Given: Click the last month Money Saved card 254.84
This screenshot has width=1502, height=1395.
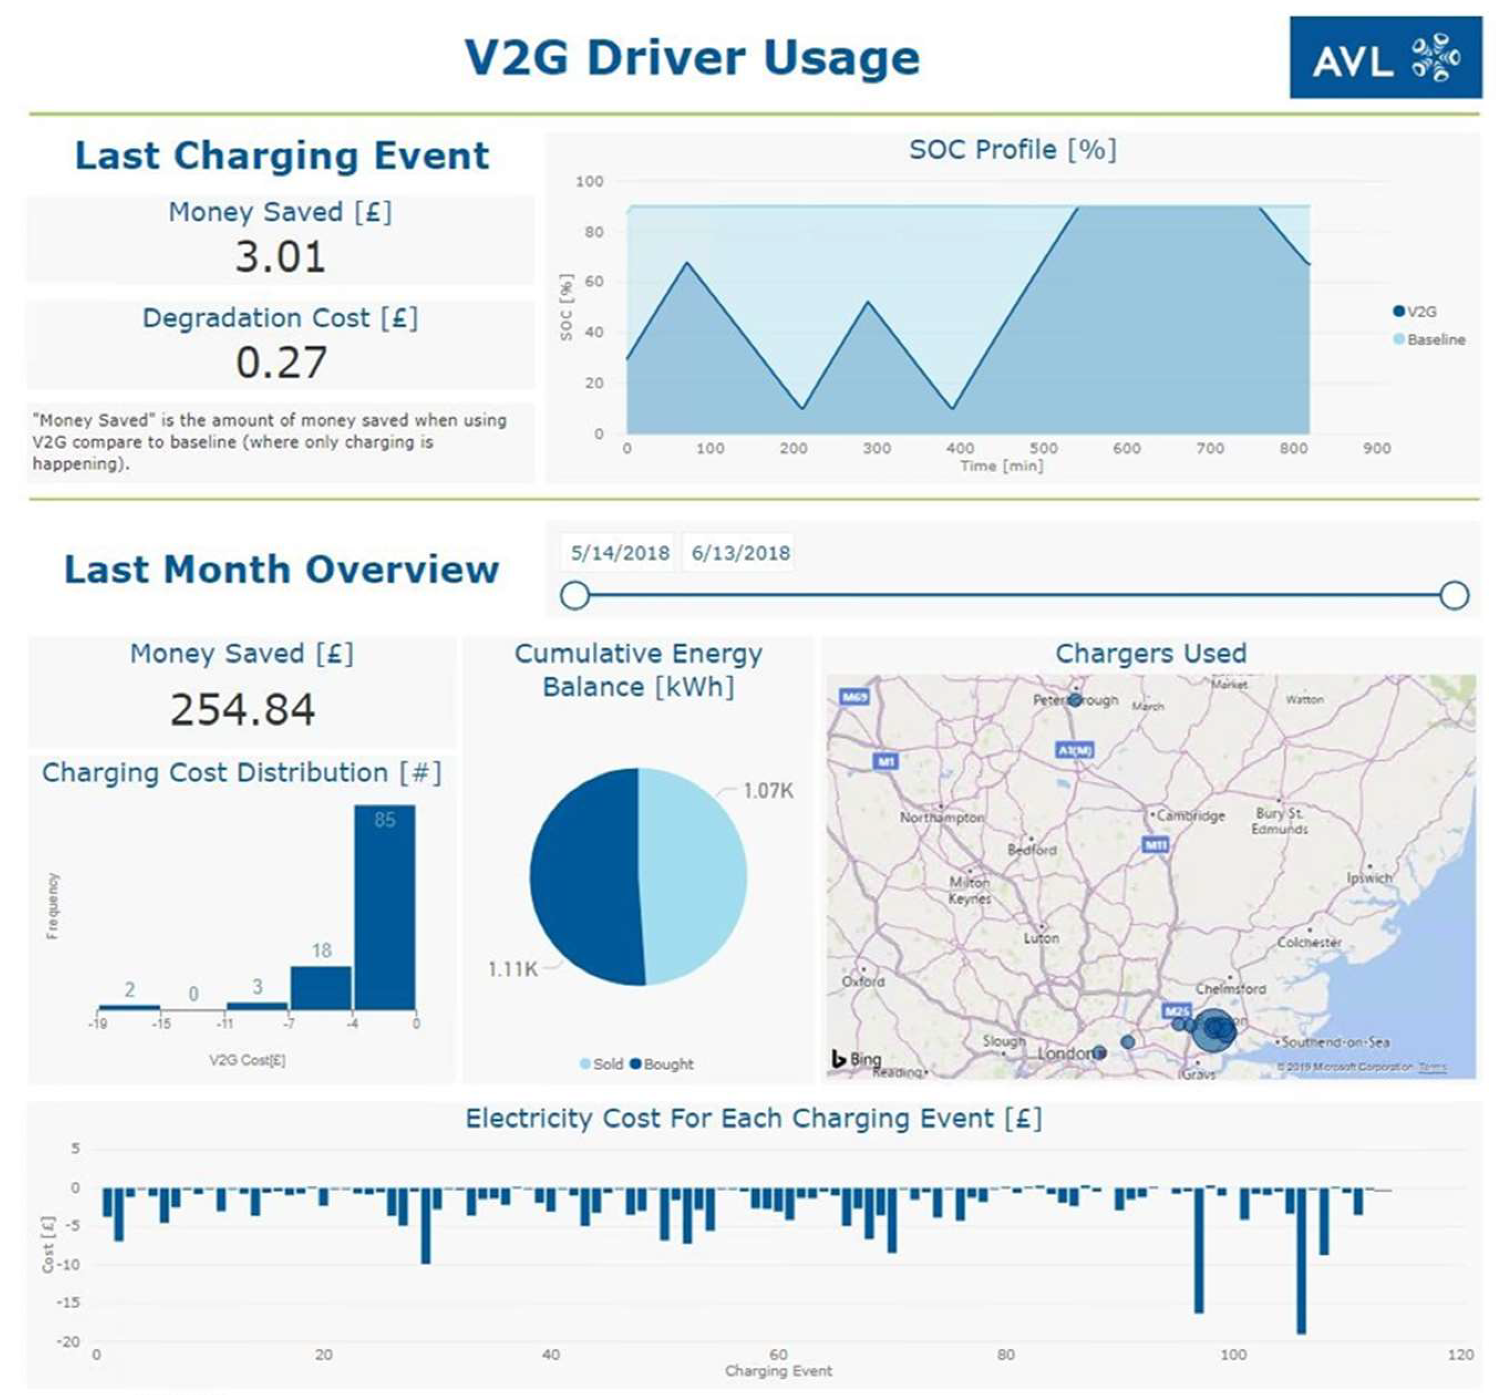Looking at the screenshot, I should coord(241,691).
